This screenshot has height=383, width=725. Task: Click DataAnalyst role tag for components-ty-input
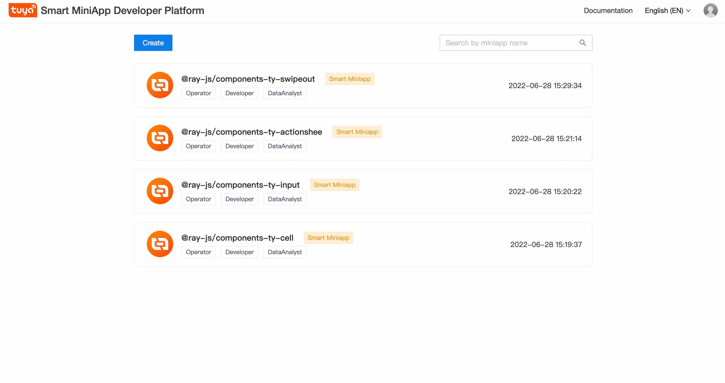point(285,199)
